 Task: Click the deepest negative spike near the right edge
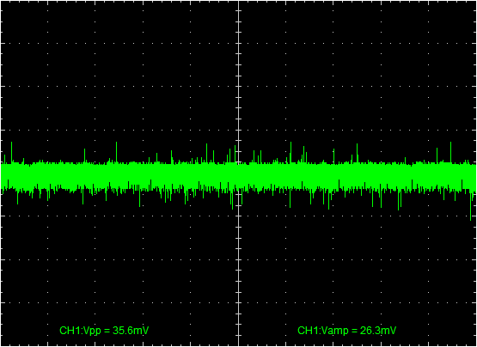[x=471, y=206]
